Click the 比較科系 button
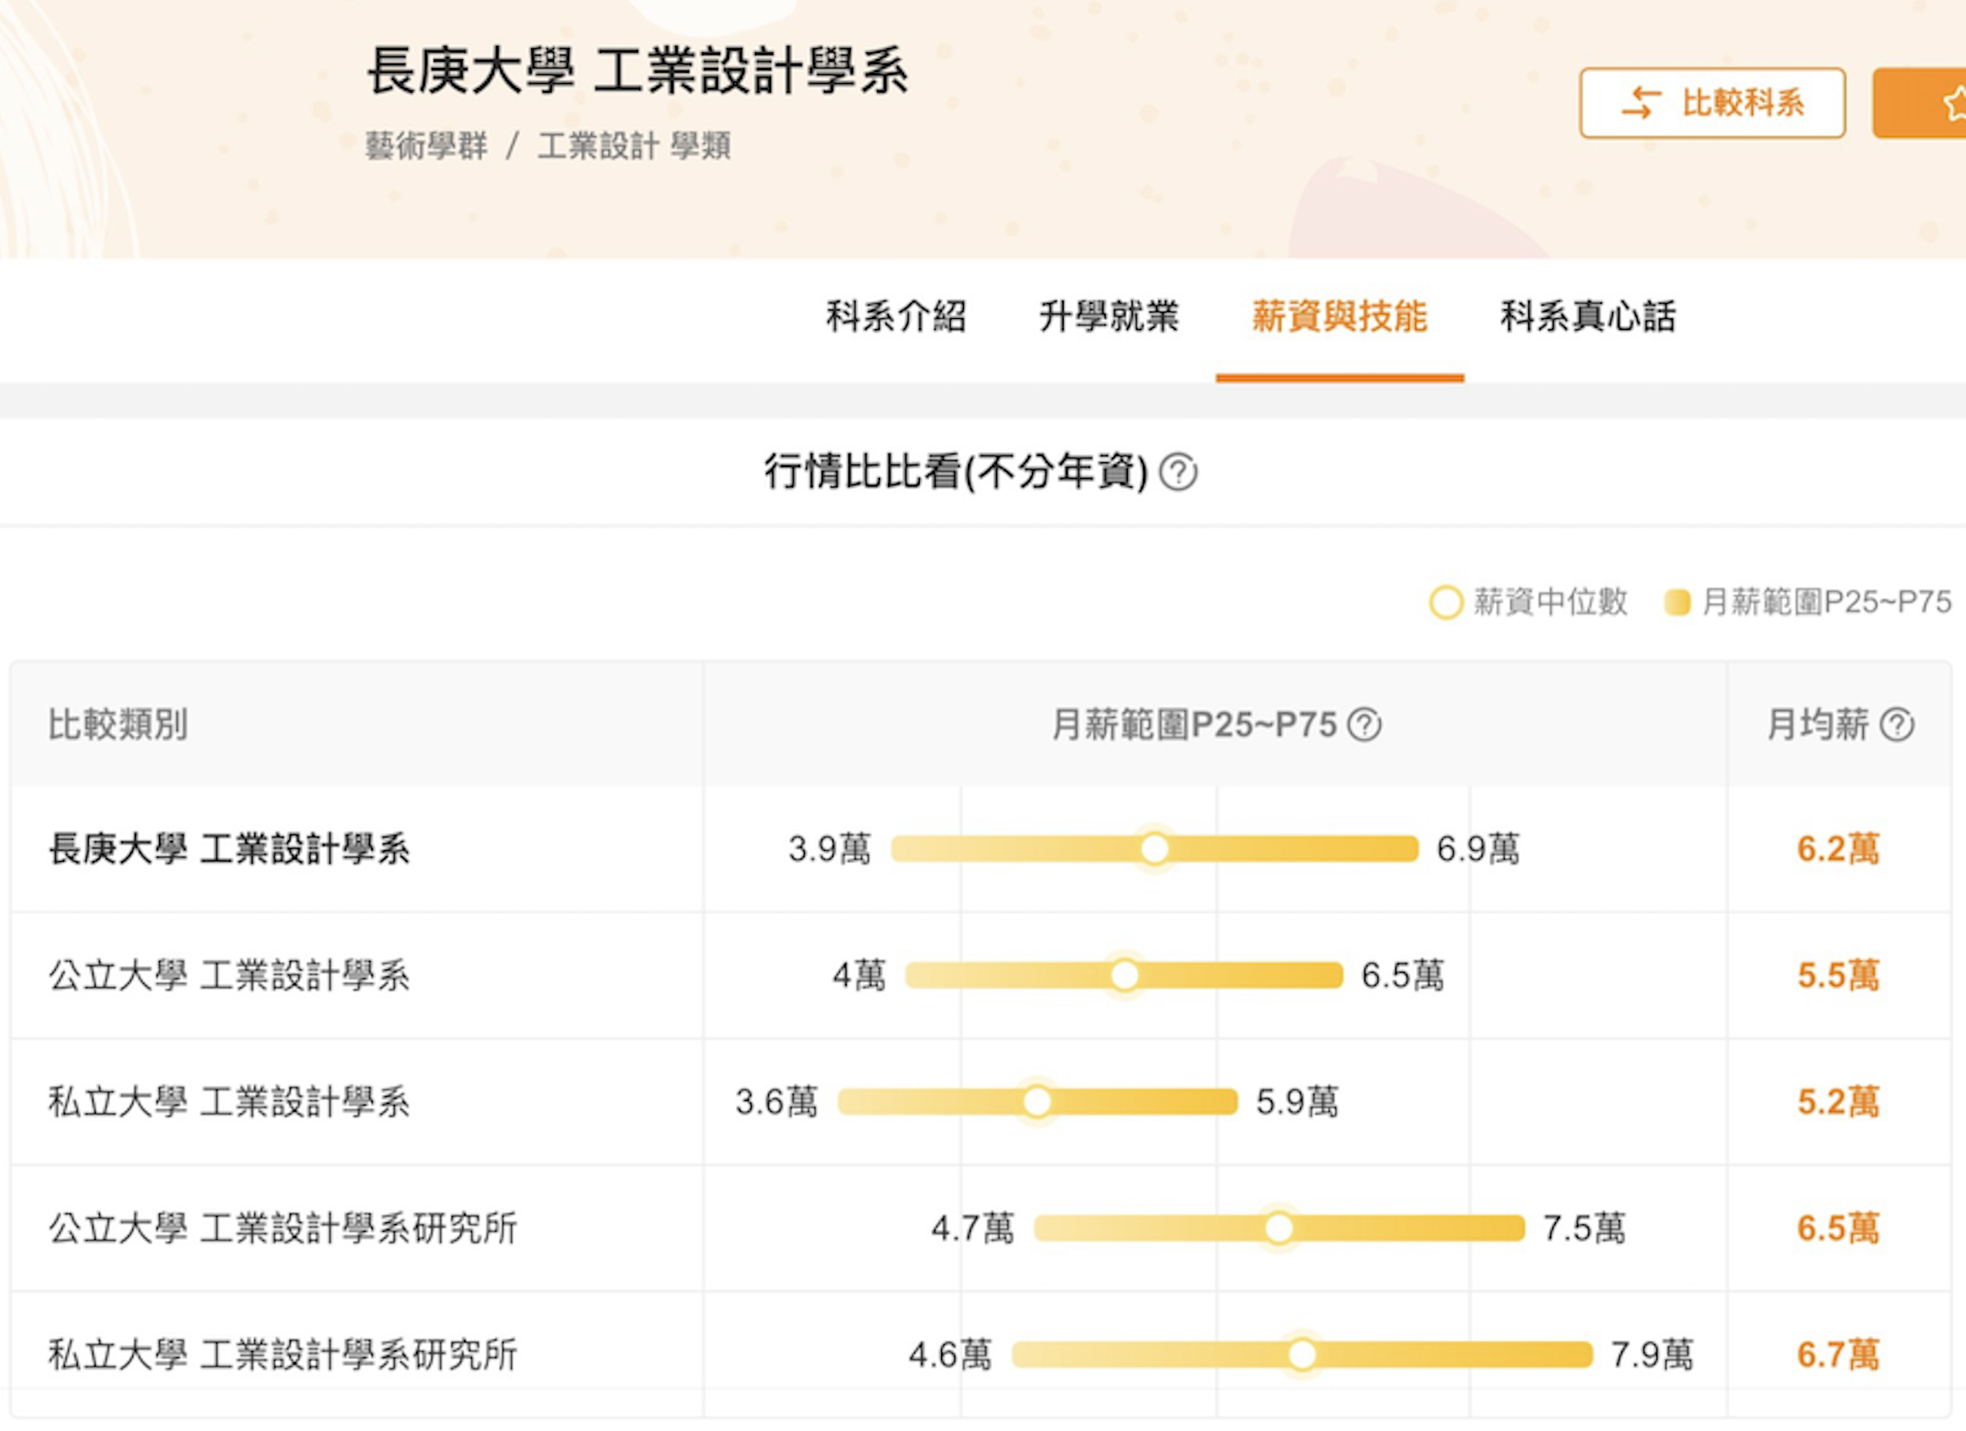The height and width of the screenshot is (1431, 1966). click(1712, 101)
